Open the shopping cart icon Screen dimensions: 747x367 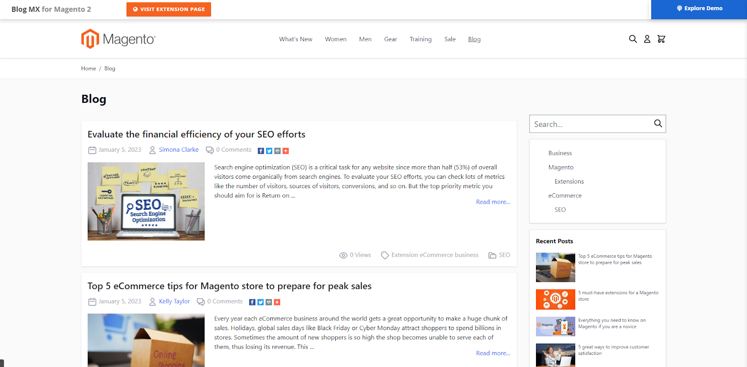coord(661,39)
